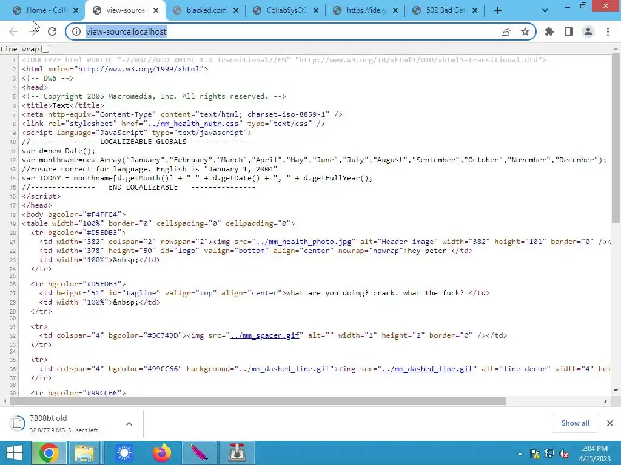Toggle the browser side panel

[x=569, y=31]
